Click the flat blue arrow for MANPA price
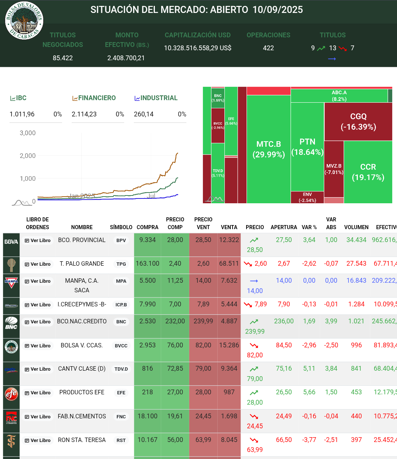This screenshot has height=459, width=397. (x=254, y=281)
